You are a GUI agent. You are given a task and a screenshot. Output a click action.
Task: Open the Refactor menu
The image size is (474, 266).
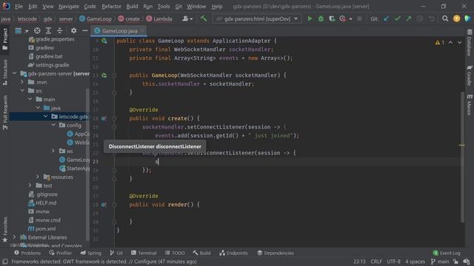[x=111, y=7]
